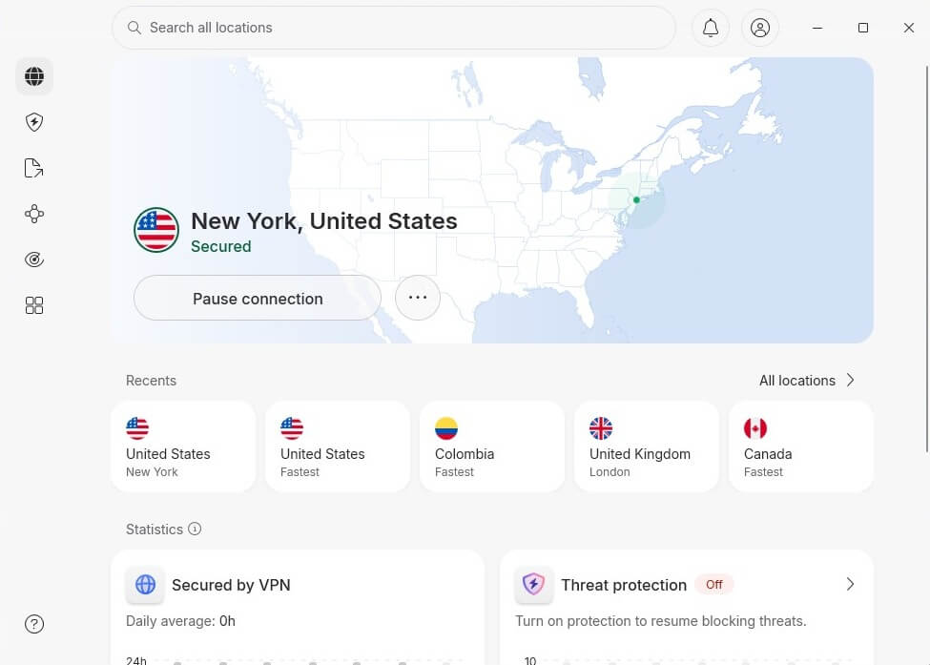The width and height of the screenshot is (930, 665).
Task: Maximize the VPN window
Action: [863, 28]
